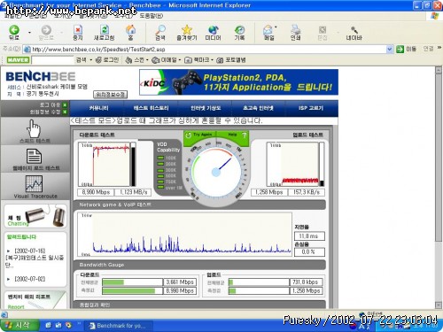Click the BENCHBEE logo

41,77
